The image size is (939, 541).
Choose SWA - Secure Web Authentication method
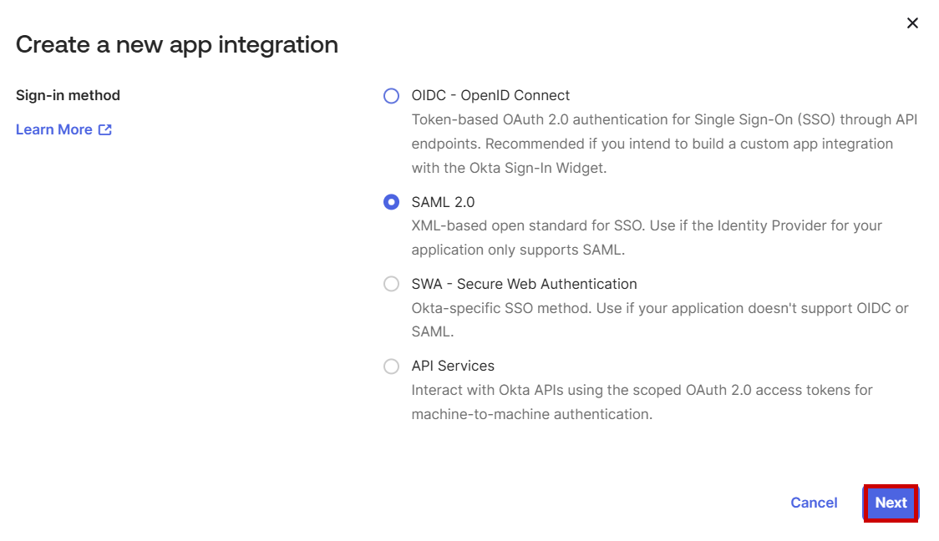pos(392,284)
